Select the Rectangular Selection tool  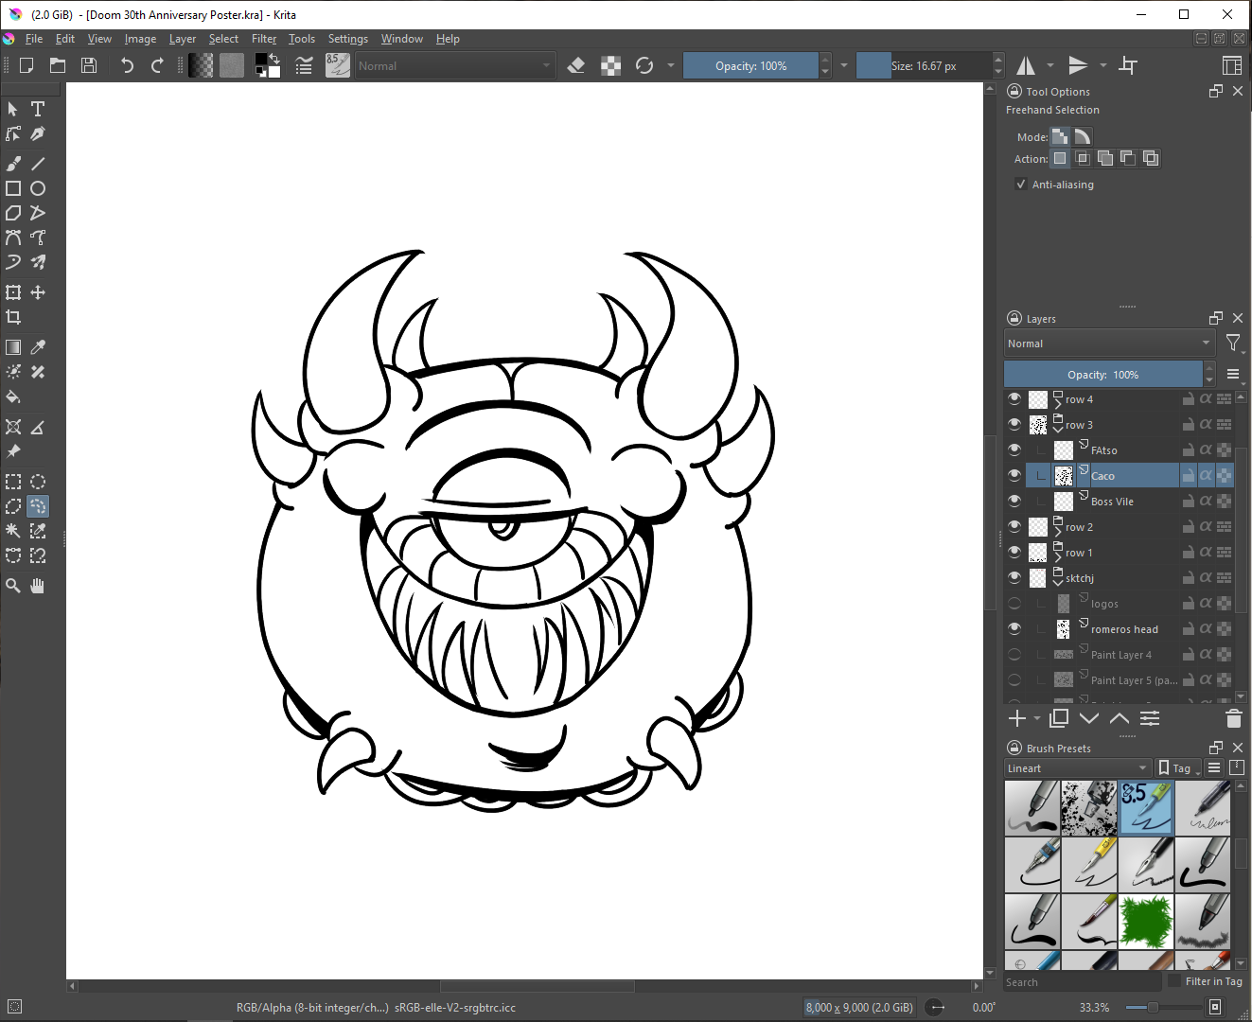(13, 482)
